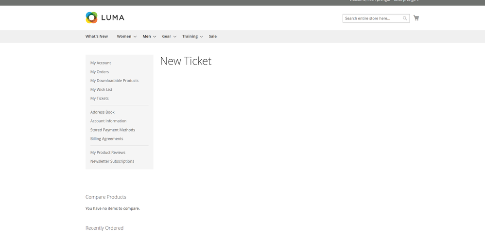The width and height of the screenshot is (485, 238).
Task: Open My Product Reviews
Action: [x=108, y=153]
